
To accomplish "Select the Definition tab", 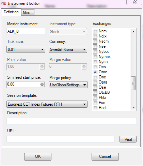I will [x=11, y=12].
